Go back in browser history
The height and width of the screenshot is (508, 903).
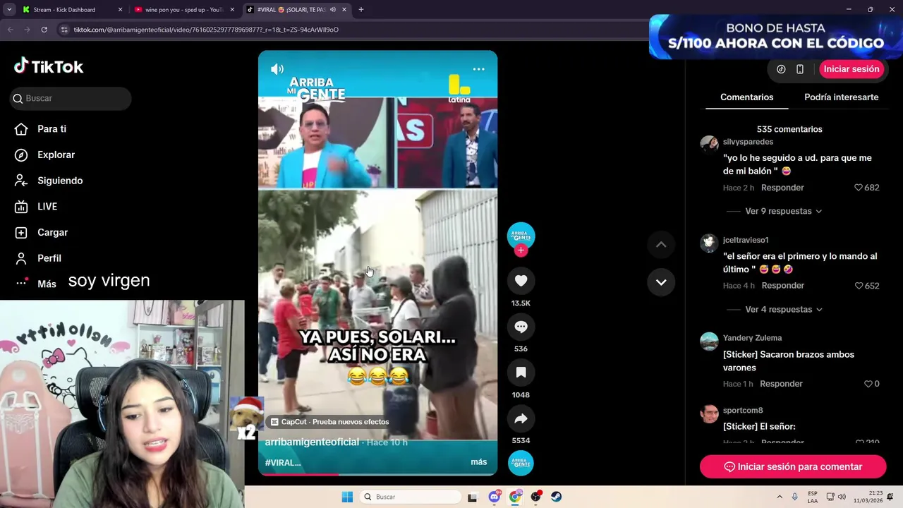click(x=10, y=30)
